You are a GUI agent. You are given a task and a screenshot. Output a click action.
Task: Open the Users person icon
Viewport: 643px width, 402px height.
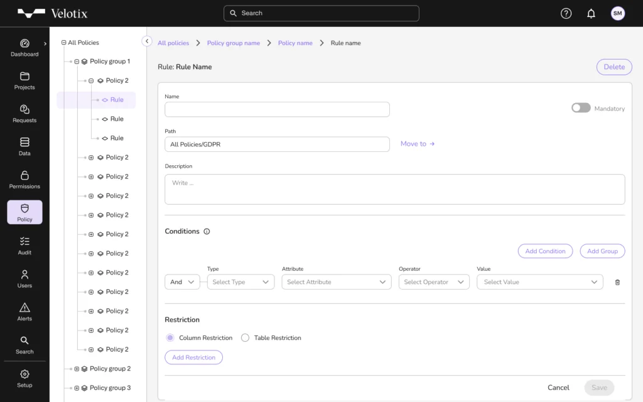24,274
